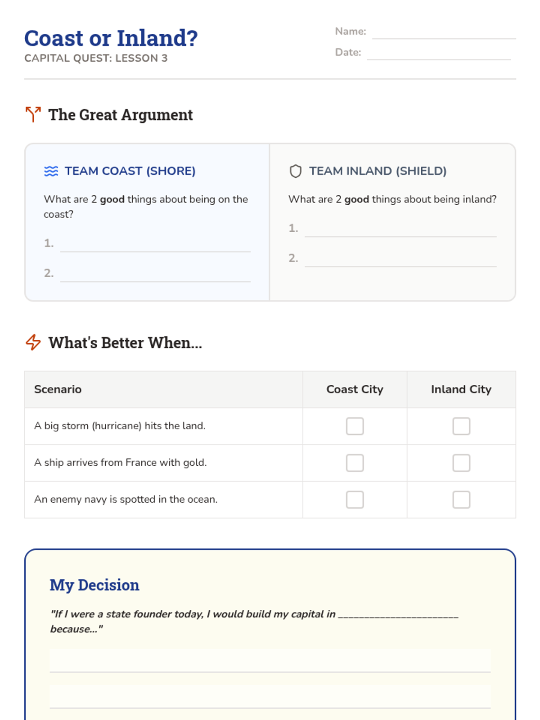This screenshot has height=720, width=540.
Task: Click the first writing line in My Decision
Action: click(270, 660)
